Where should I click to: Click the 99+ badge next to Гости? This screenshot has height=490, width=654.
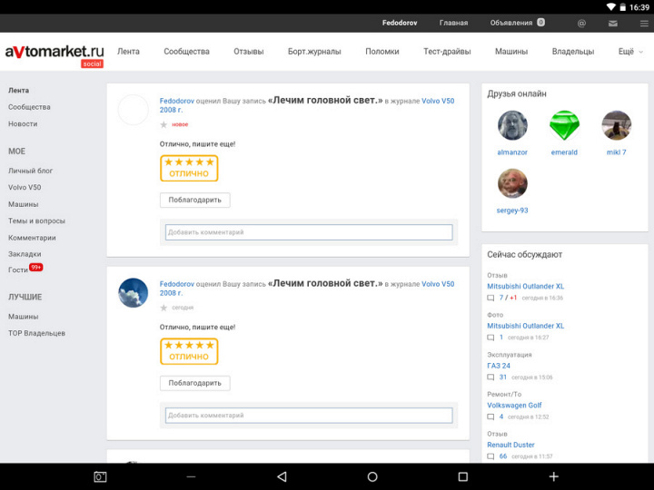point(35,268)
